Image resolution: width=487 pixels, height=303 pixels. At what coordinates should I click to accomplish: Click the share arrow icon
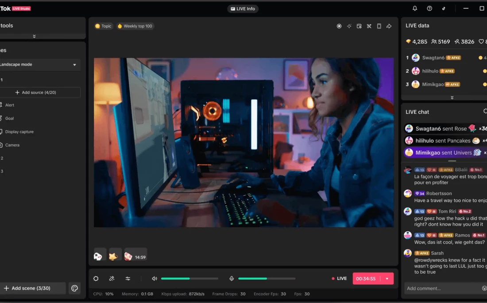(x=389, y=26)
